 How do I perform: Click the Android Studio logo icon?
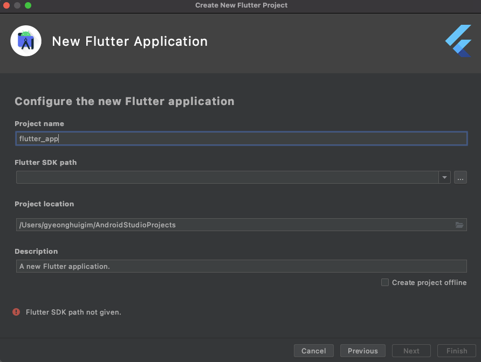tap(26, 41)
